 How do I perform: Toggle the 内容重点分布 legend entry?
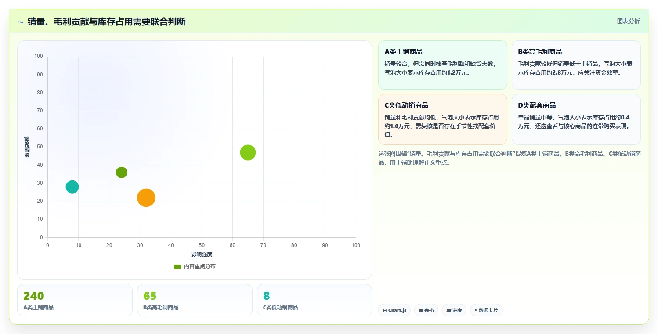[x=195, y=266]
